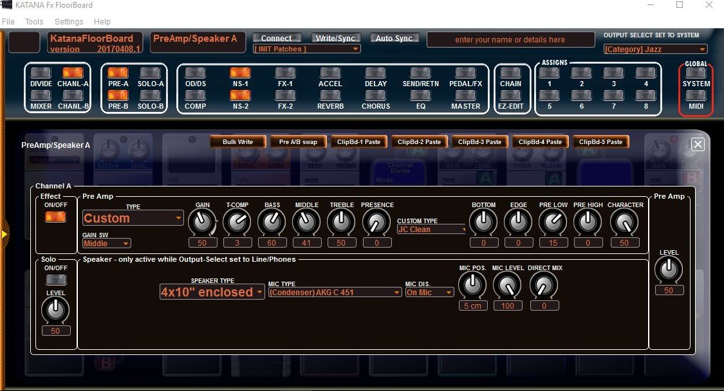
Task: Open the Pre Amp TYPE dropdown
Action: [x=133, y=218]
